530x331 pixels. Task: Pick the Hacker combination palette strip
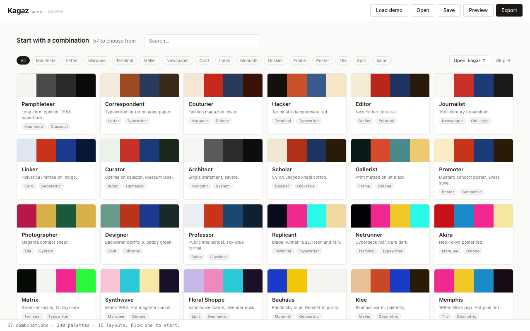click(x=306, y=85)
